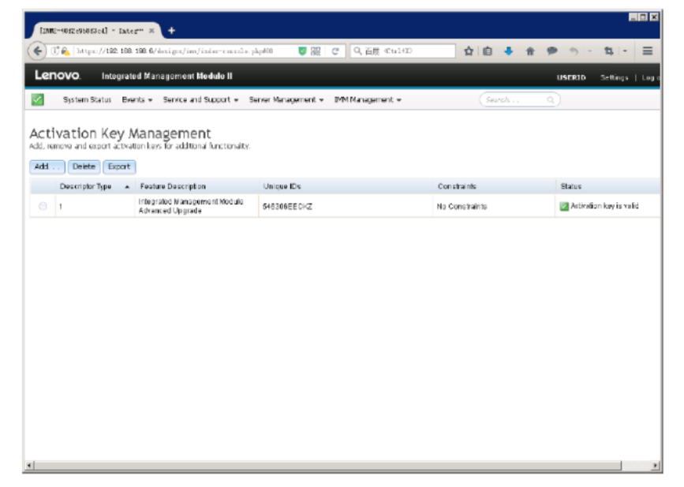
Task: Click the Activation Key Management heading
Action: (120, 133)
